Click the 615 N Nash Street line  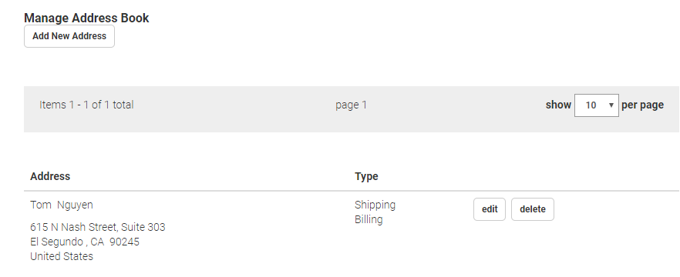[x=98, y=227]
